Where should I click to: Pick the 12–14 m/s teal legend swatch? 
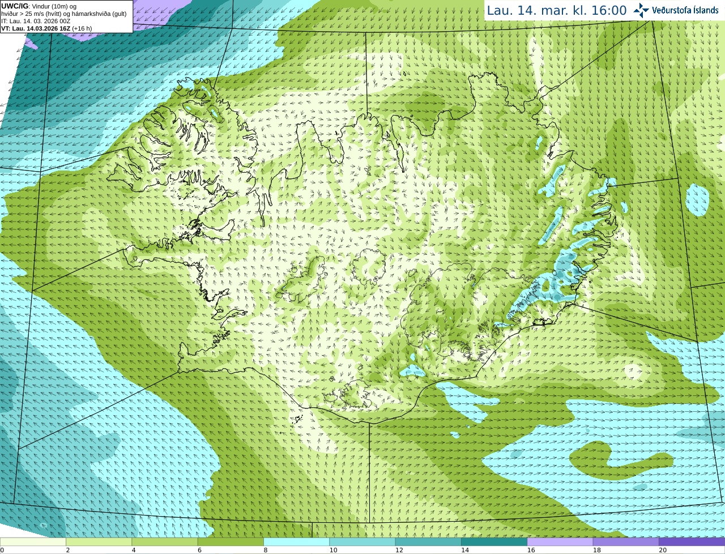pos(428,542)
